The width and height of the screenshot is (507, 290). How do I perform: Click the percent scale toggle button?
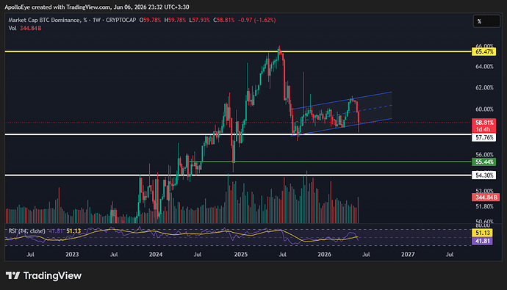click(486, 21)
